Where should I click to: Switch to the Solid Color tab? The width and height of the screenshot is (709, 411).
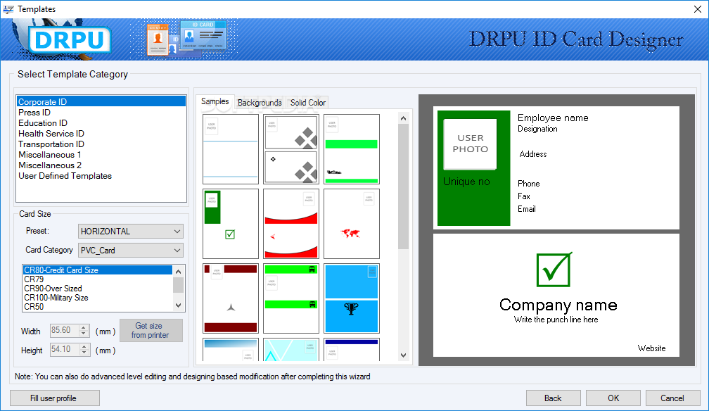[x=308, y=103]
